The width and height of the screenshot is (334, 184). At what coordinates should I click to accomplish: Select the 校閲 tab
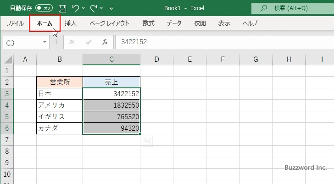[x=200, y=23]
